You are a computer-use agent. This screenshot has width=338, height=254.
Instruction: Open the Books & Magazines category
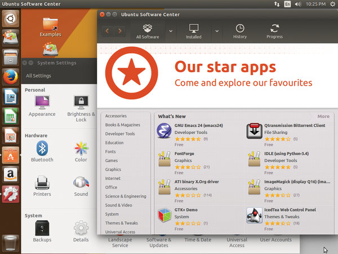122,125
